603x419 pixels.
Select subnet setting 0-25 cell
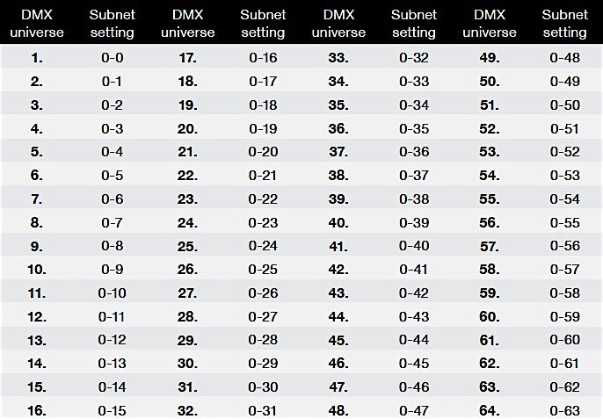tap(263, 270)
